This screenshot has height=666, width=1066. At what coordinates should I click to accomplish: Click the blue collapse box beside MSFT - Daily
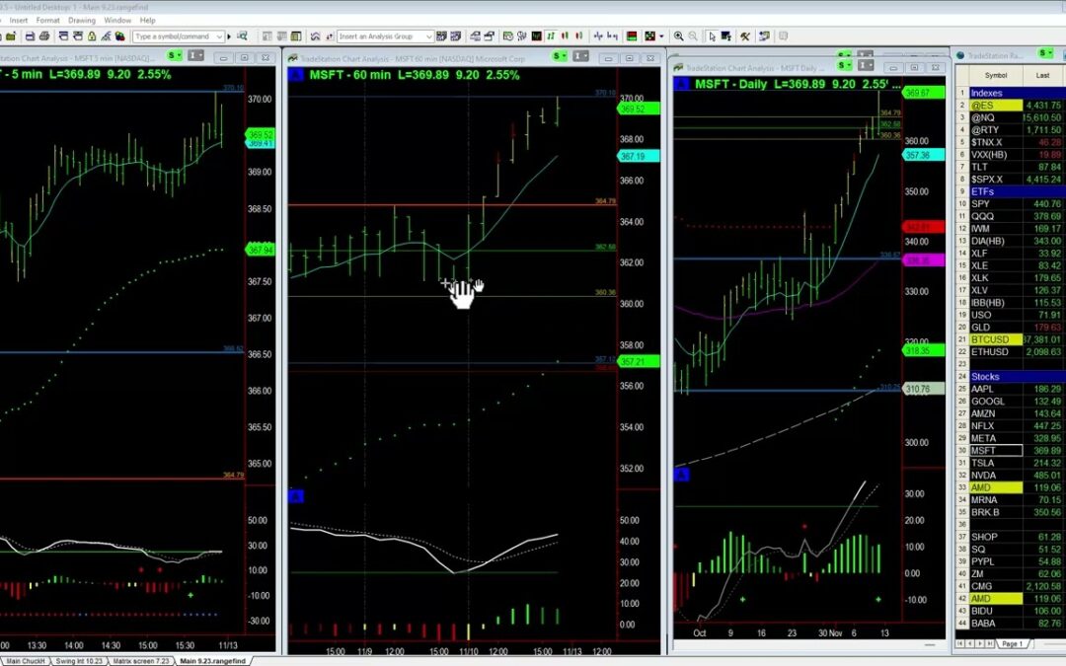(x=681, y=84)
